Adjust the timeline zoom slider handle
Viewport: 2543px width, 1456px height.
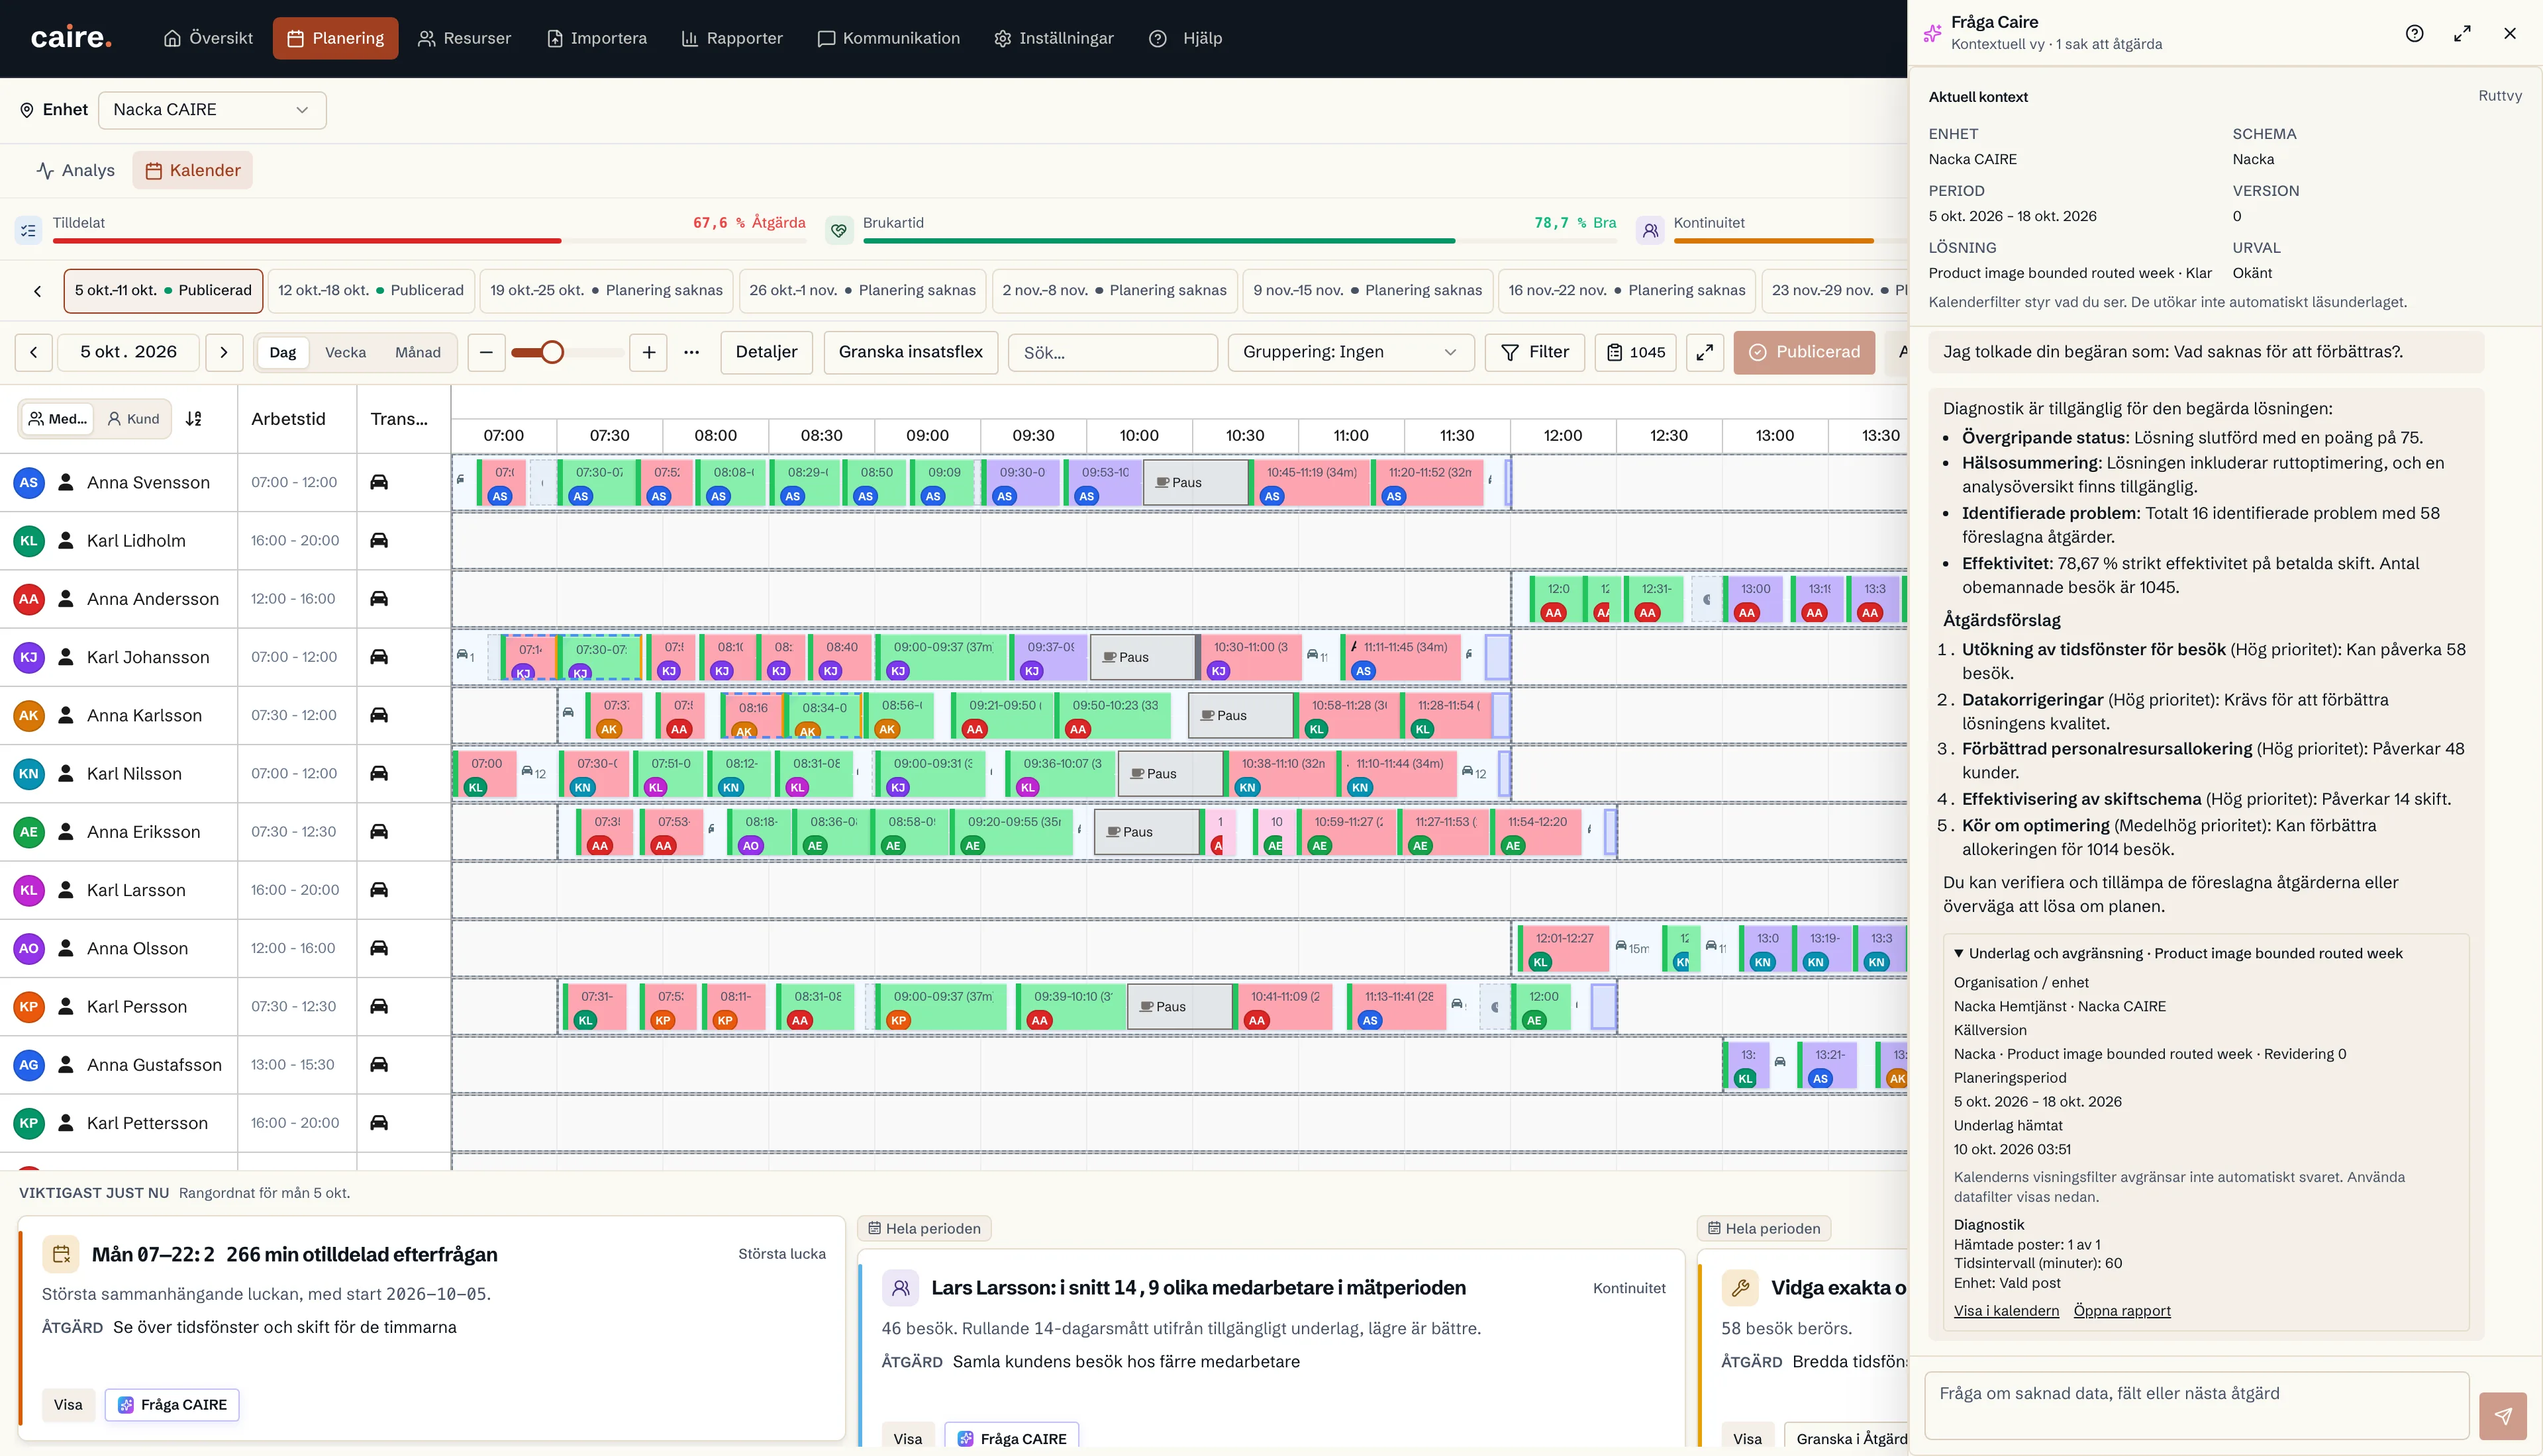coord(551,352)
